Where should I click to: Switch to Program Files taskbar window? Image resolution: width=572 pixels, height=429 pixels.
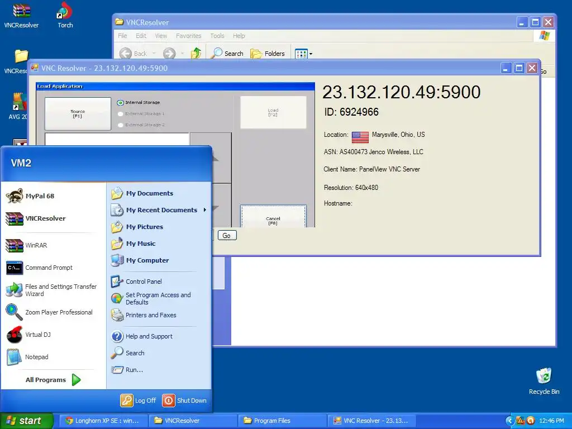[x=282, y=421]
